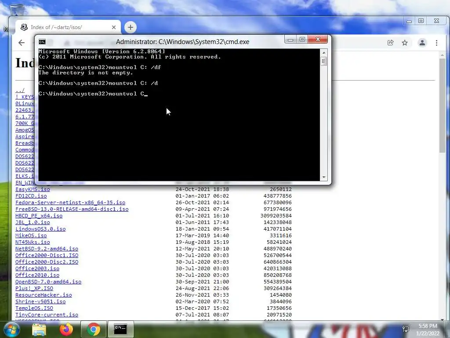
Task: Click the cmd scrollbar down arrow
Action: point(324,177)
